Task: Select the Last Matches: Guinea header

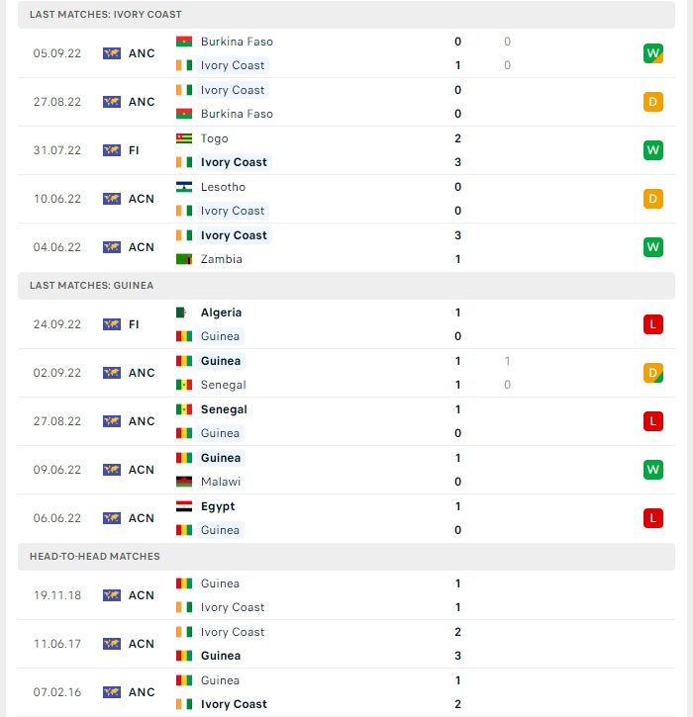Action: 346,286
